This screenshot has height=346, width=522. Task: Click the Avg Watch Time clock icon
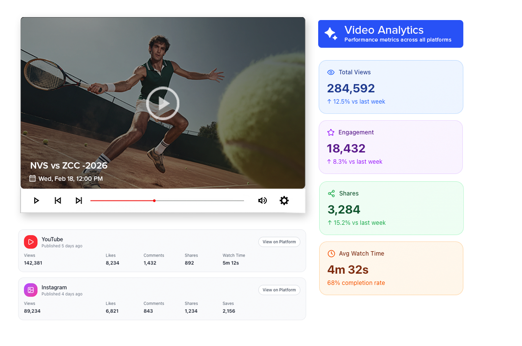click(331, 254)
